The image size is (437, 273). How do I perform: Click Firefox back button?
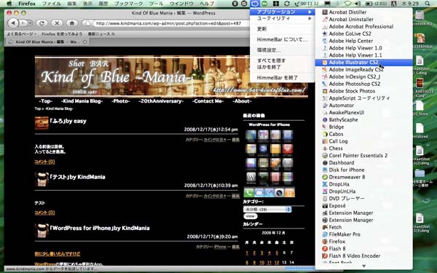(x=13, y=23)
